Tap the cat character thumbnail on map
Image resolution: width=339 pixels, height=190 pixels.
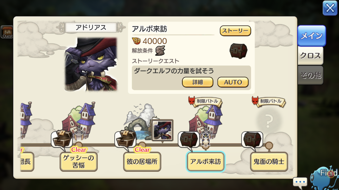pos(163,130)
